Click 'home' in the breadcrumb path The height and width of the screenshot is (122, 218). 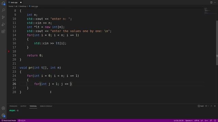coord(11,6)
